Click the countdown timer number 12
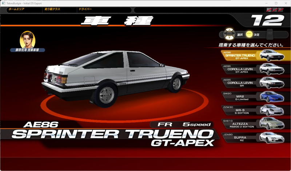 tap(268, 20)
